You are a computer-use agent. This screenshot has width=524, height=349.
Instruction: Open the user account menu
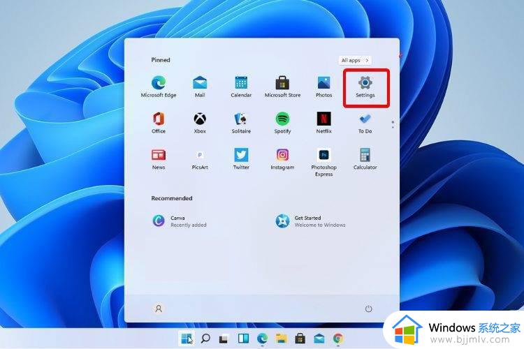tap(159, 309)
